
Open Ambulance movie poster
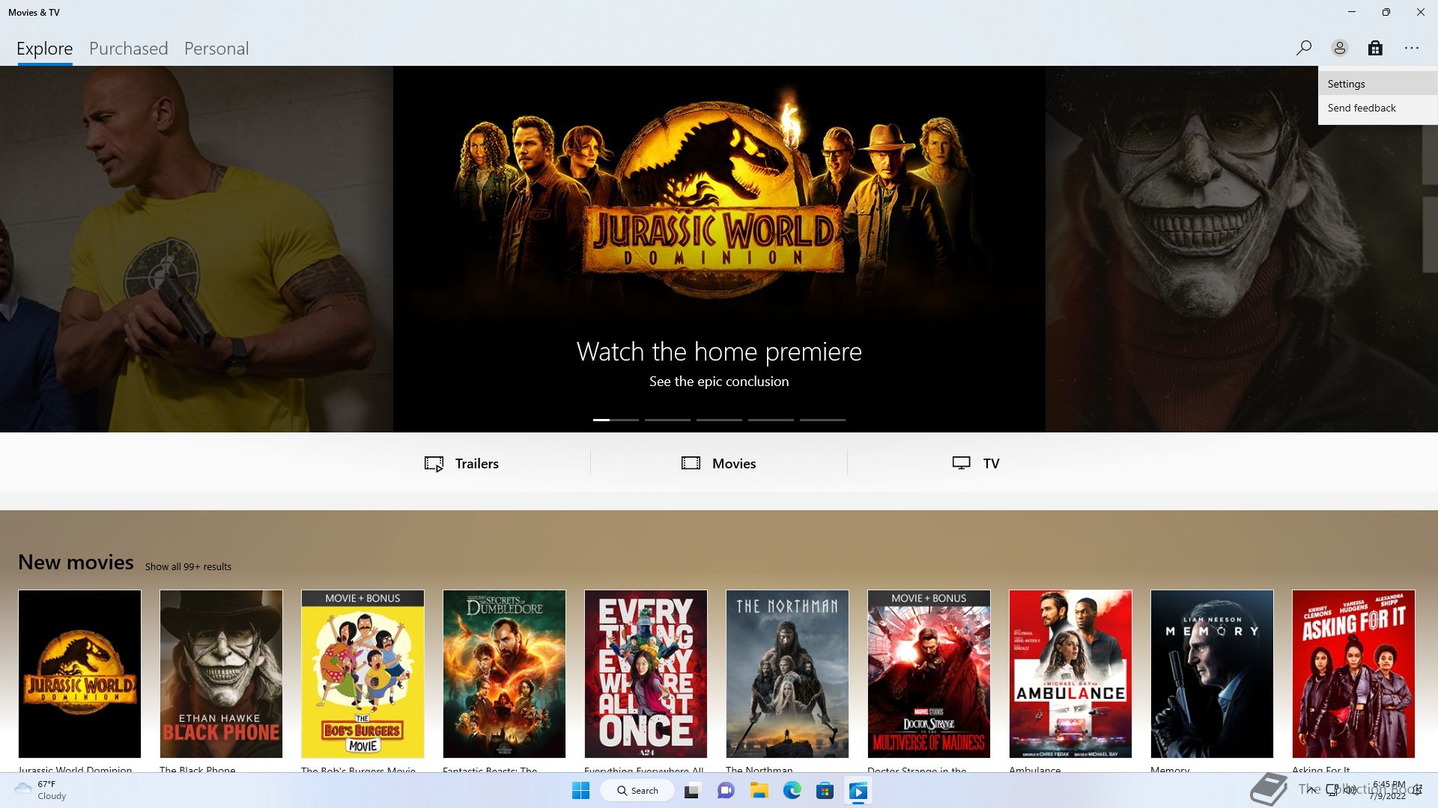(x=1070, y=673)
